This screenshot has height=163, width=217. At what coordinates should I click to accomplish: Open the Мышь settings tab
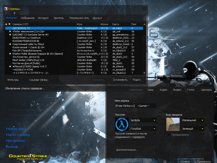(x=150, y=90)
